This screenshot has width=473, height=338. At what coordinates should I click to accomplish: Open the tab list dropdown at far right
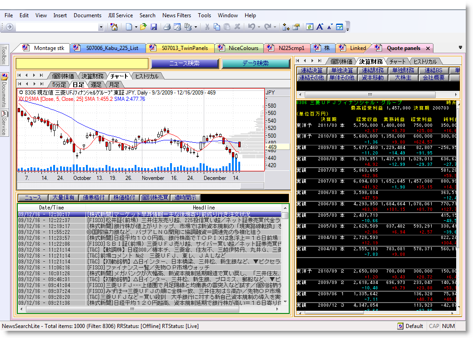pos(460,48)
